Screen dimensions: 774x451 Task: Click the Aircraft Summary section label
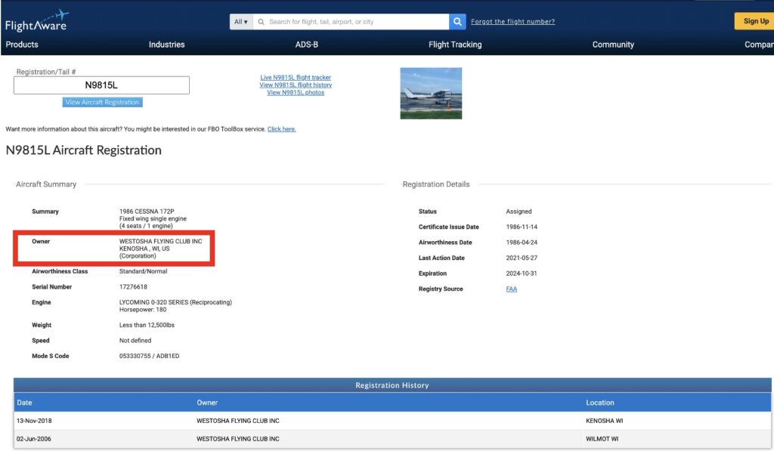click(x=46, y=184)
